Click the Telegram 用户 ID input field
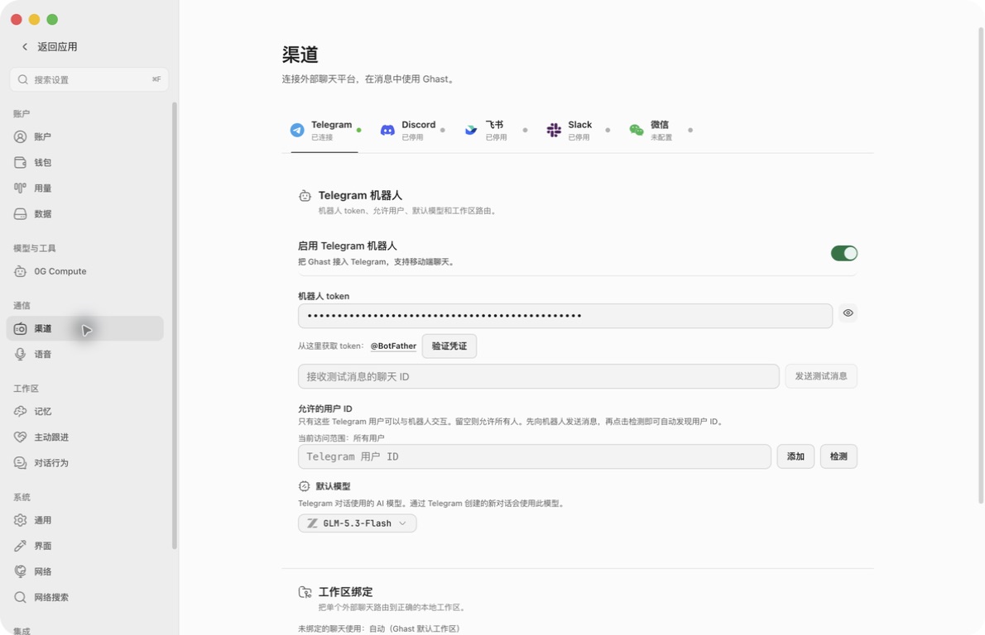 pyautogui.click(x=535, y=456)
